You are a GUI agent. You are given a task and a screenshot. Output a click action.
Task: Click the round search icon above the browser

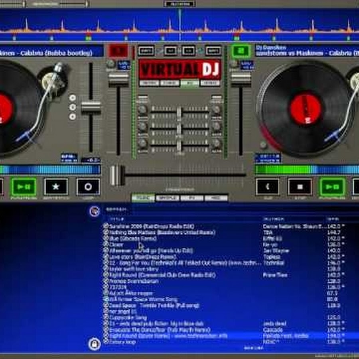[x=95, y=211]
